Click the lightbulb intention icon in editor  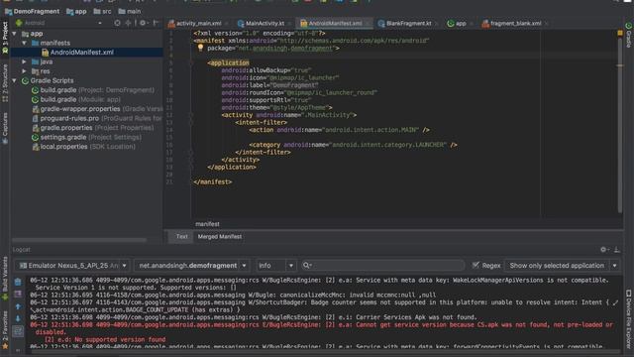click(x=200, y=48)
